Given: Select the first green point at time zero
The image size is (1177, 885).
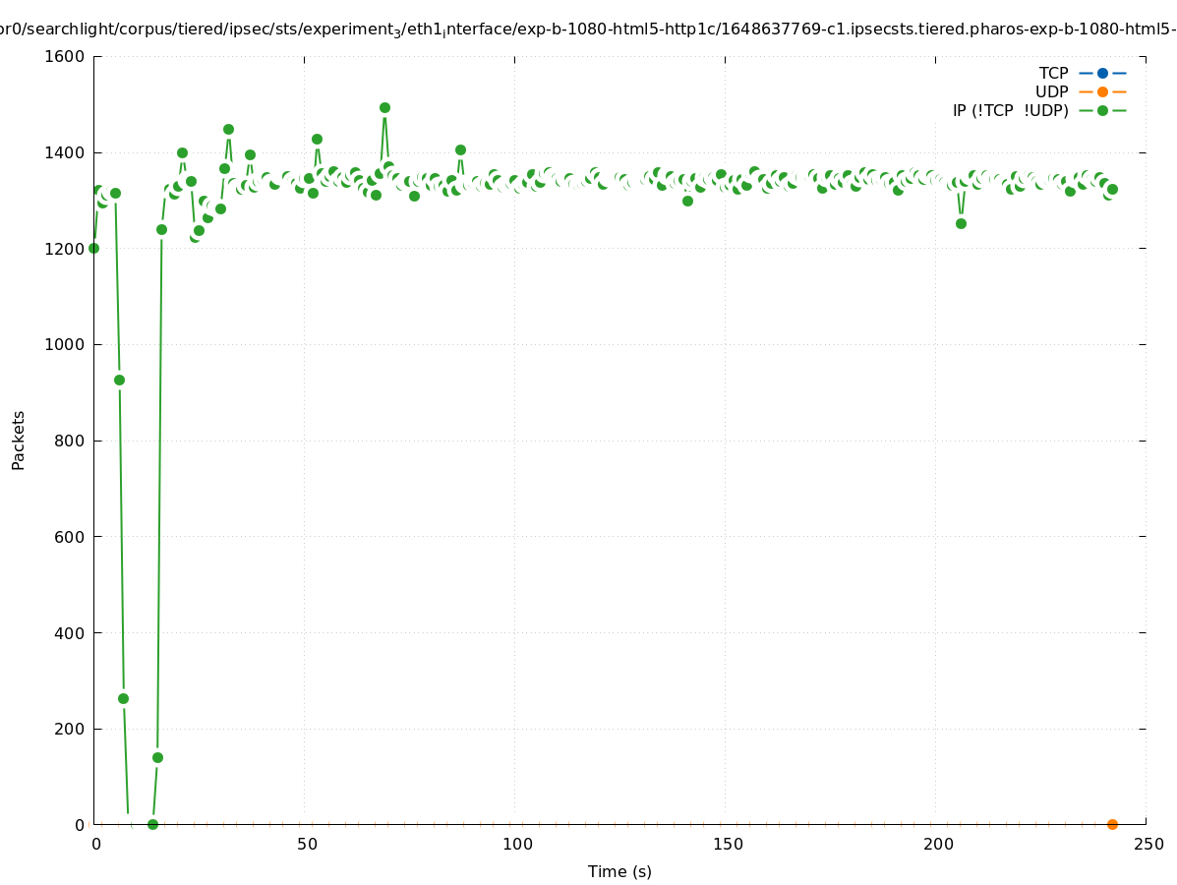Looking at the screenshot, I should click(x=93, y=248).
